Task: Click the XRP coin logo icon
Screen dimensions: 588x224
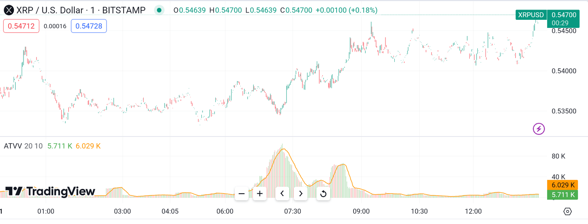Action: pyautogui.click(x=8, y=10)
